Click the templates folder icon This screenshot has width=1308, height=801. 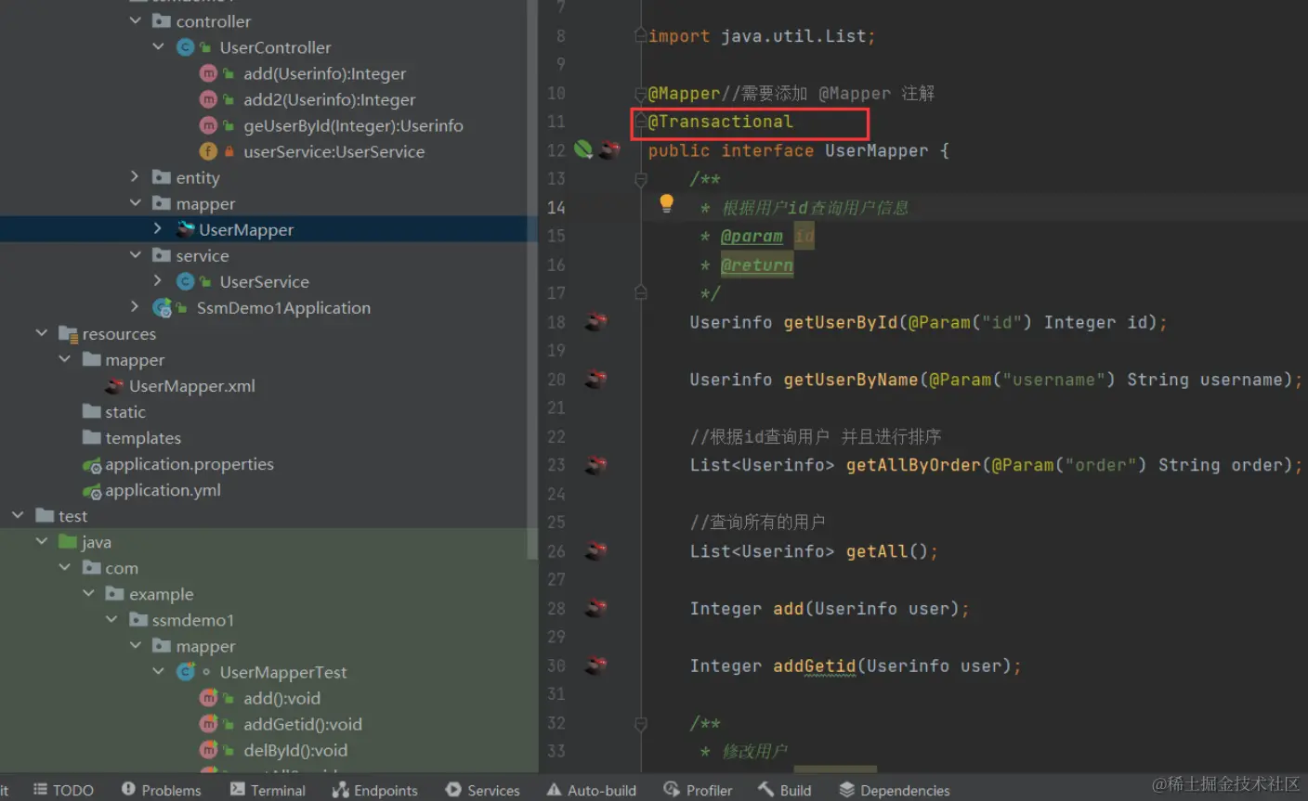pos(92,437)
